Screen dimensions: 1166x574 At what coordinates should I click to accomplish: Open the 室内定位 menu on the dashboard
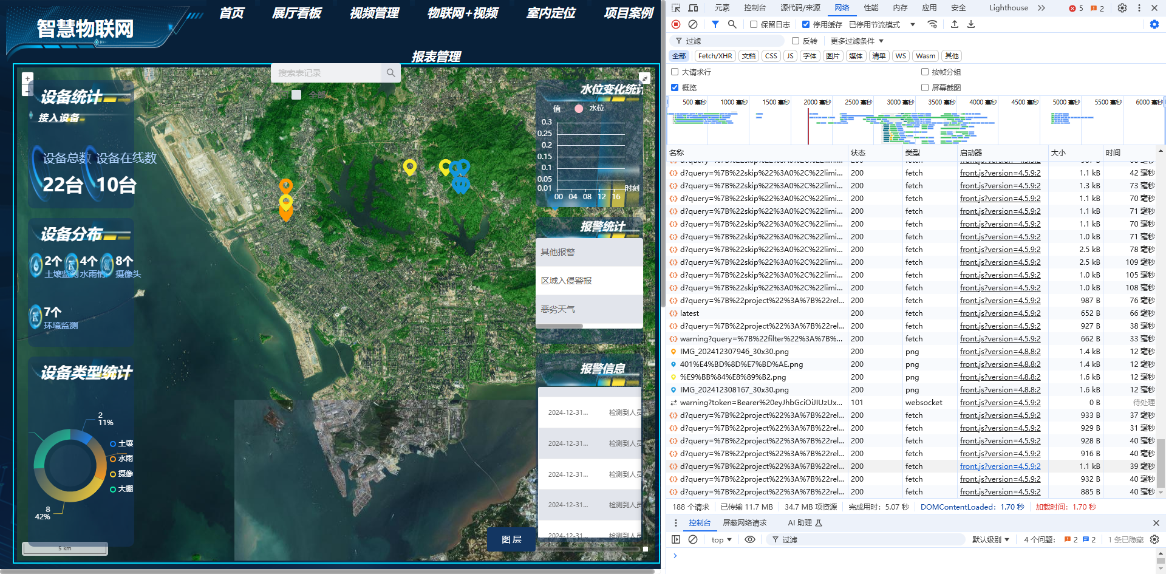pyautogui.click(x=551, y=13)
